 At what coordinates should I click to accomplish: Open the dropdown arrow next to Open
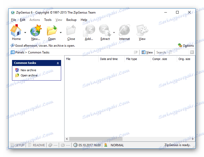tap(61, 33)
